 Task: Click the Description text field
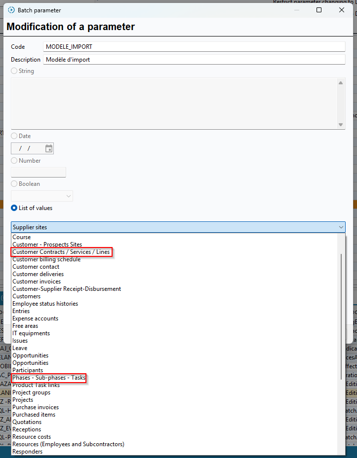(x=194, y=60)
